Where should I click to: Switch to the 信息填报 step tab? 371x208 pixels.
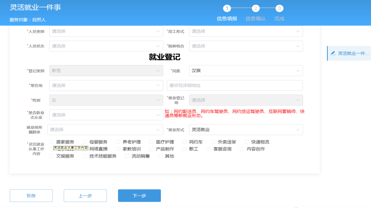227,18
